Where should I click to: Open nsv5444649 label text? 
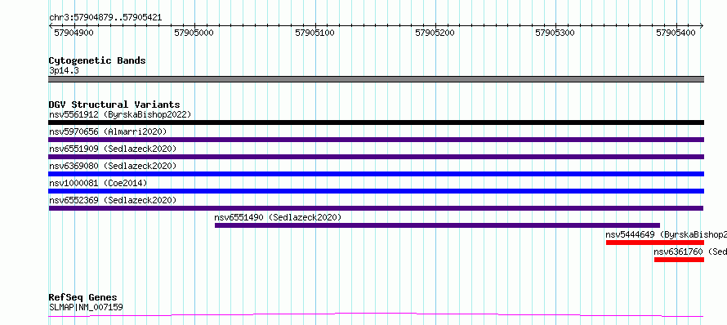pyautogui.click(x=667, y=234)
